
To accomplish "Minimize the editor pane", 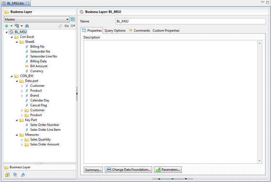I will coord(263,2).
